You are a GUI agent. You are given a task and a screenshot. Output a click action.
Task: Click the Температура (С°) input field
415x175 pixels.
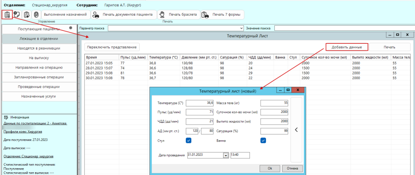(200, 103)
